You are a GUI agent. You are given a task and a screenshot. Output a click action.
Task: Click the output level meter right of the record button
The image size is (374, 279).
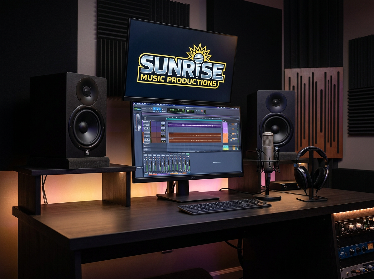[x=205, y=112]
